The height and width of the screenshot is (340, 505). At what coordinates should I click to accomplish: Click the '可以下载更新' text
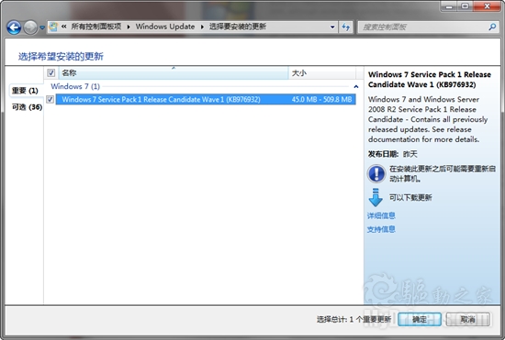click(410, 197)
